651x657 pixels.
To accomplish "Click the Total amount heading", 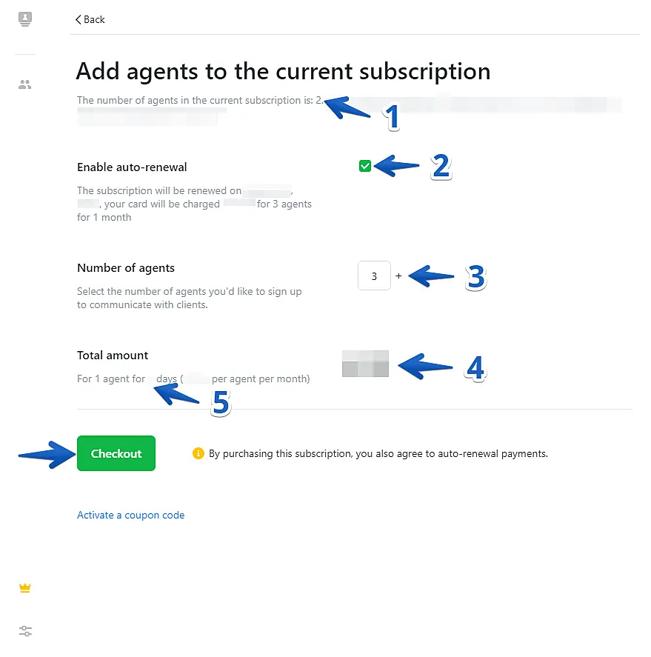I will [113, 356].
